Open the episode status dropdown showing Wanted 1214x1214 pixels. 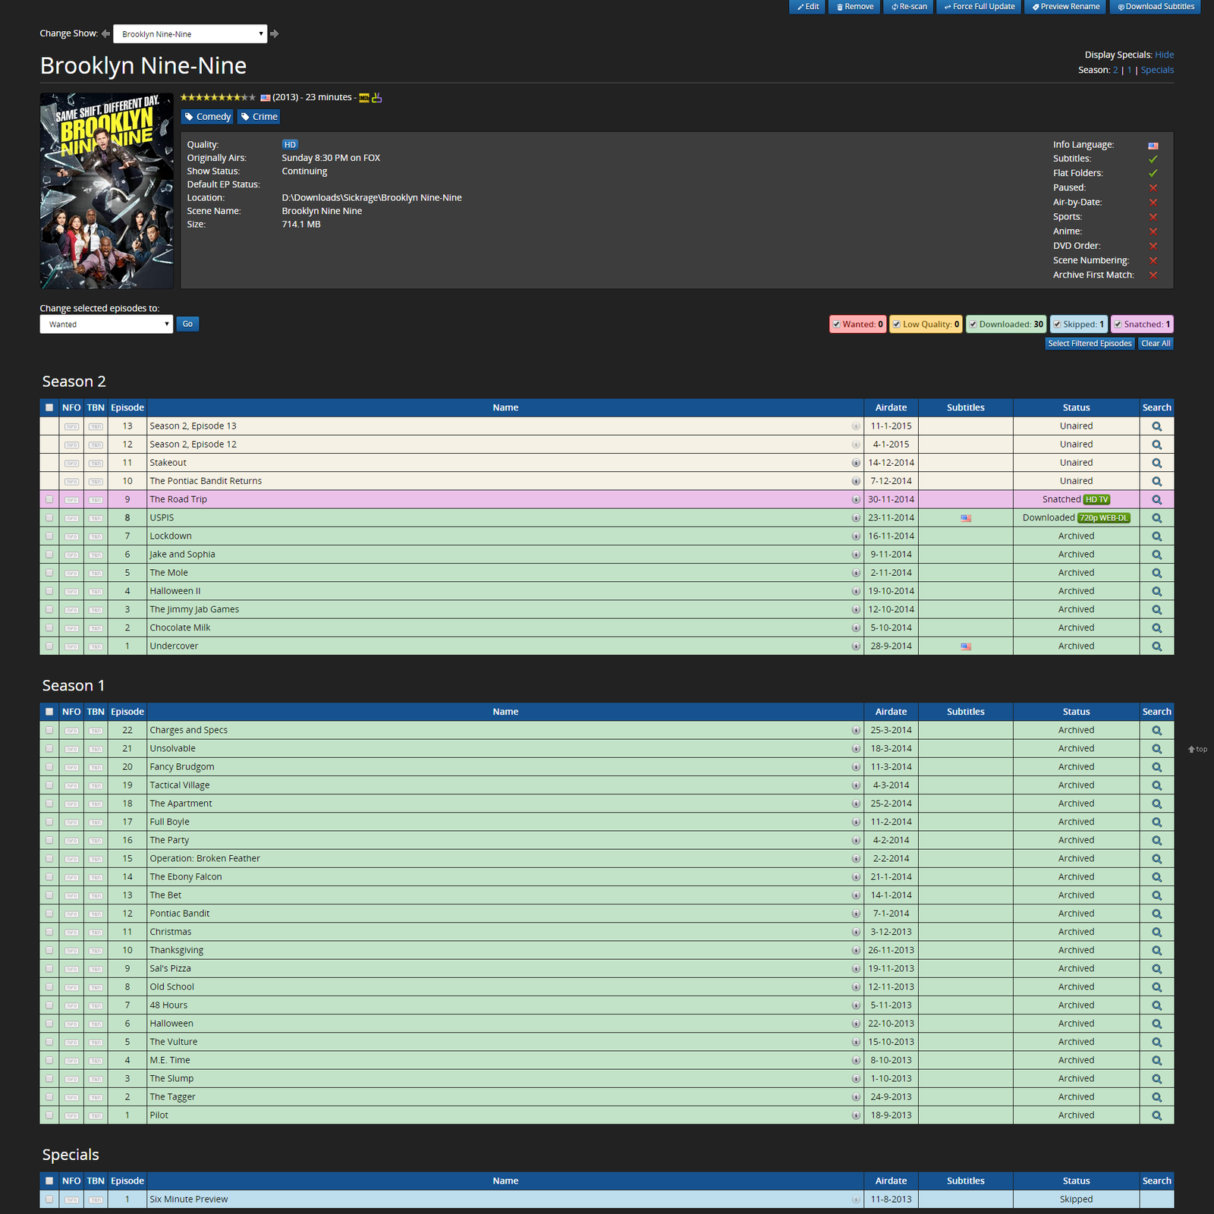pyautogui.click(x=106, y=324)
